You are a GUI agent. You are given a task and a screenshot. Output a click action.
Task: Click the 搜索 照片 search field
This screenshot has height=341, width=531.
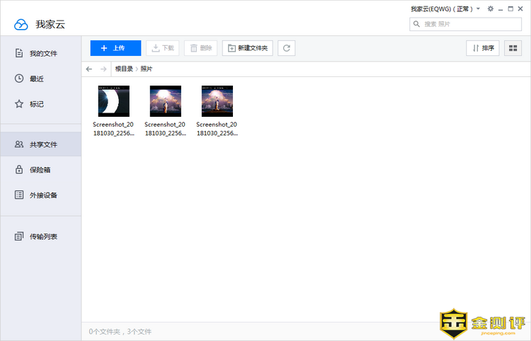tap(467, 24)
